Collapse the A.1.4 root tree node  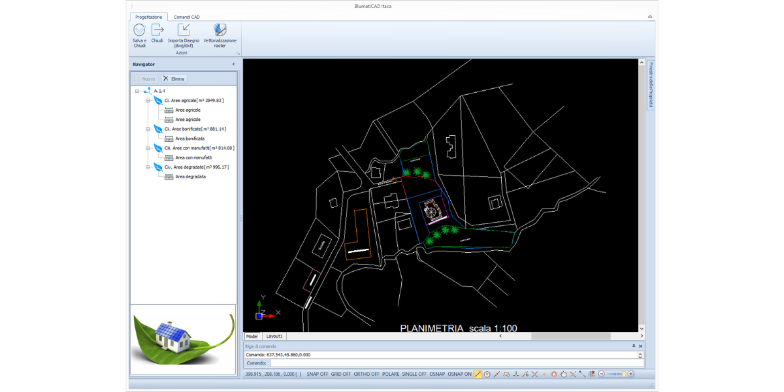tap(137, 91)
